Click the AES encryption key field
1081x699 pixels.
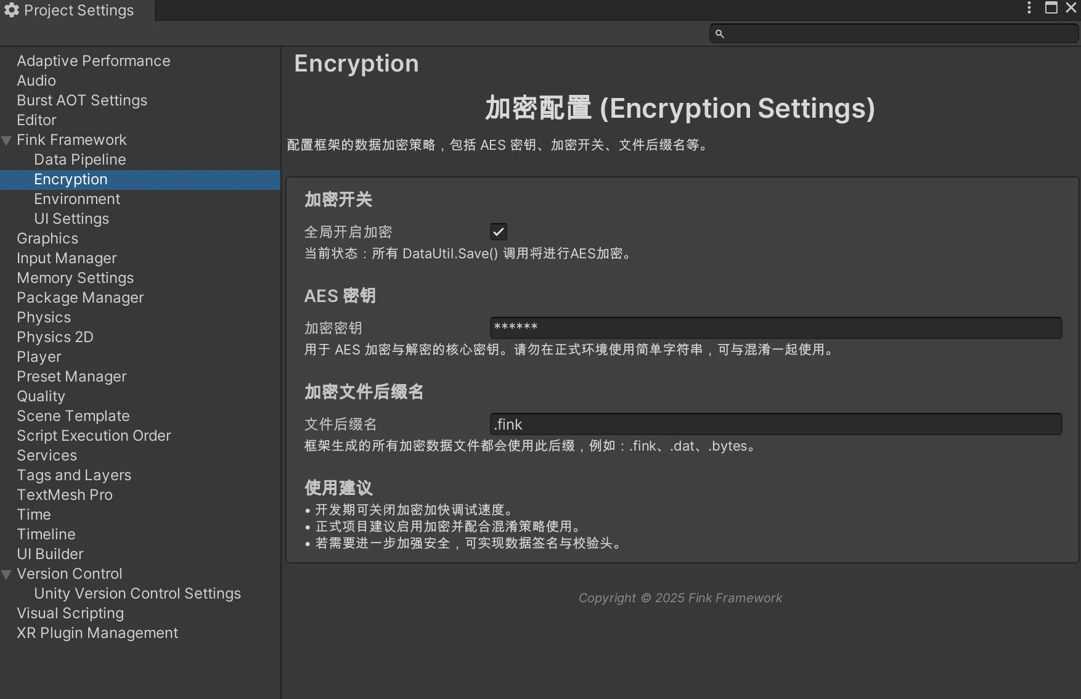(x=775, y=328)
